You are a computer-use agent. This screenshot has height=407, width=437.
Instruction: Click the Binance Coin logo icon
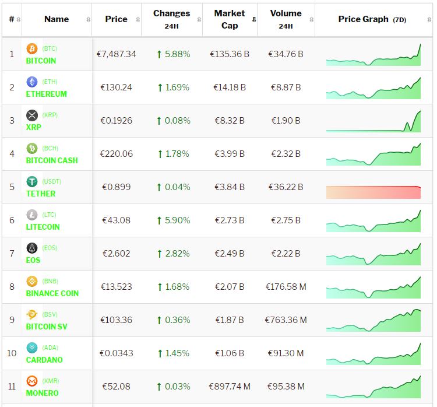point(32,282)
